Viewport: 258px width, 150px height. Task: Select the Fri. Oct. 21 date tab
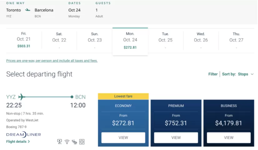[x=24, y=40]
